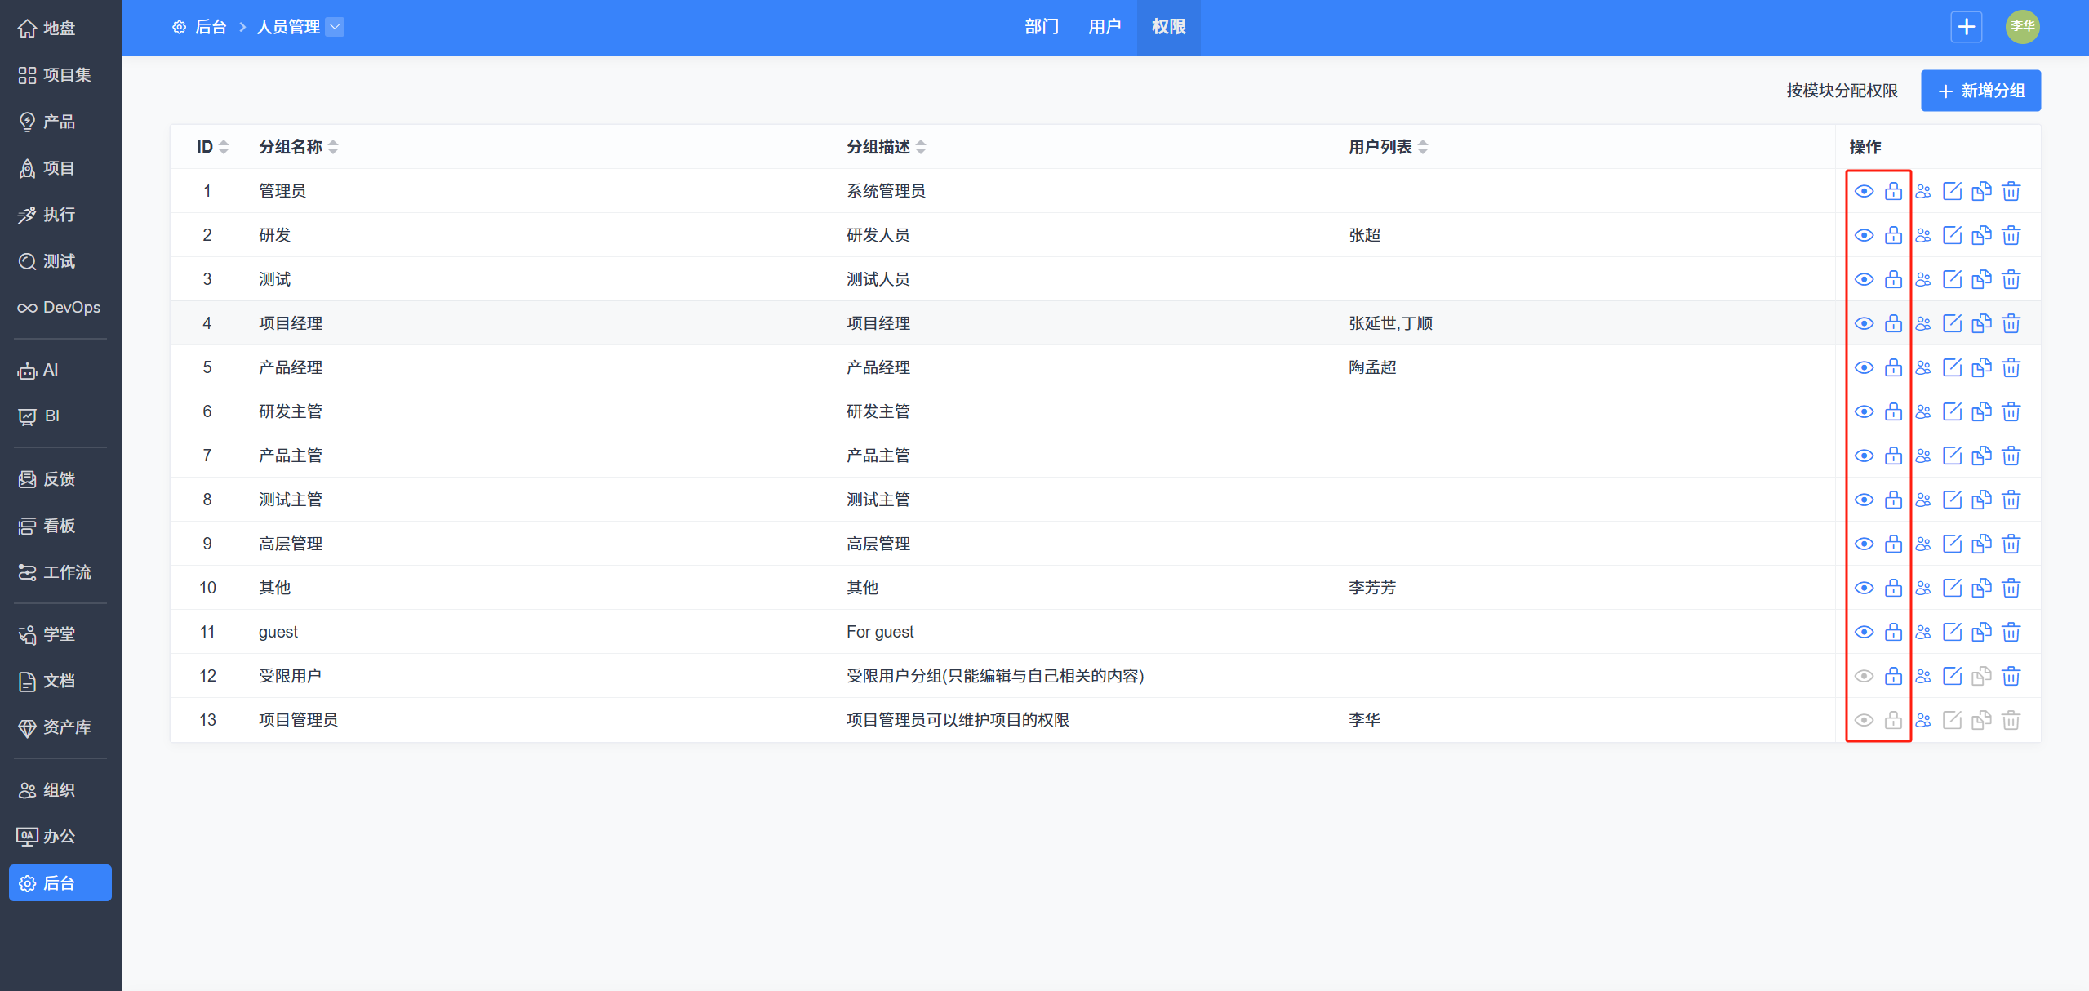This screenshot has width=2089, height=991.
Task: Expand the 人员管理 breadcrumb dropdown
Action: 335,27
